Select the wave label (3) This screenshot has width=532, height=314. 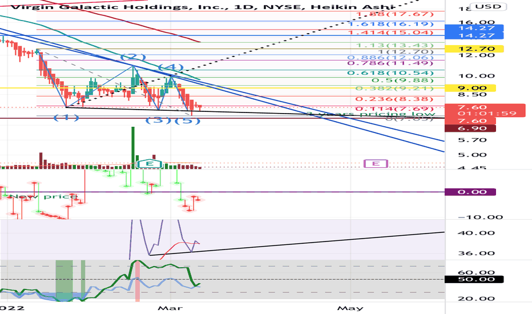pos(159,120)
